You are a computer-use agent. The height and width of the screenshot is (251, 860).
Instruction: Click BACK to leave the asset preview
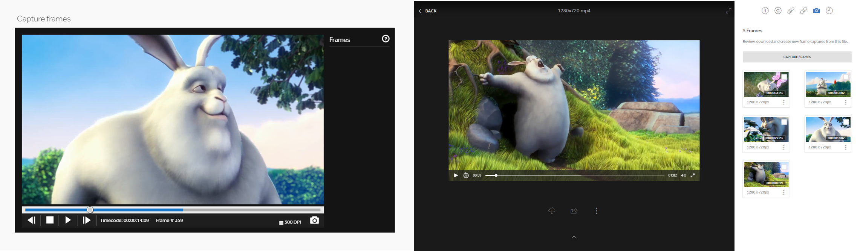click(428, 11)
